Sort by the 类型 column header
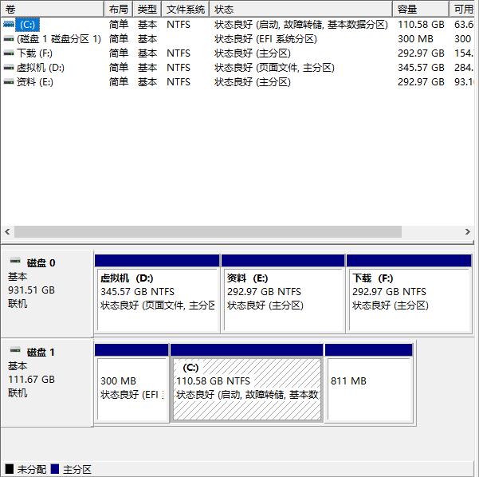This screenshot has width=479, height=477. (147, 10)
